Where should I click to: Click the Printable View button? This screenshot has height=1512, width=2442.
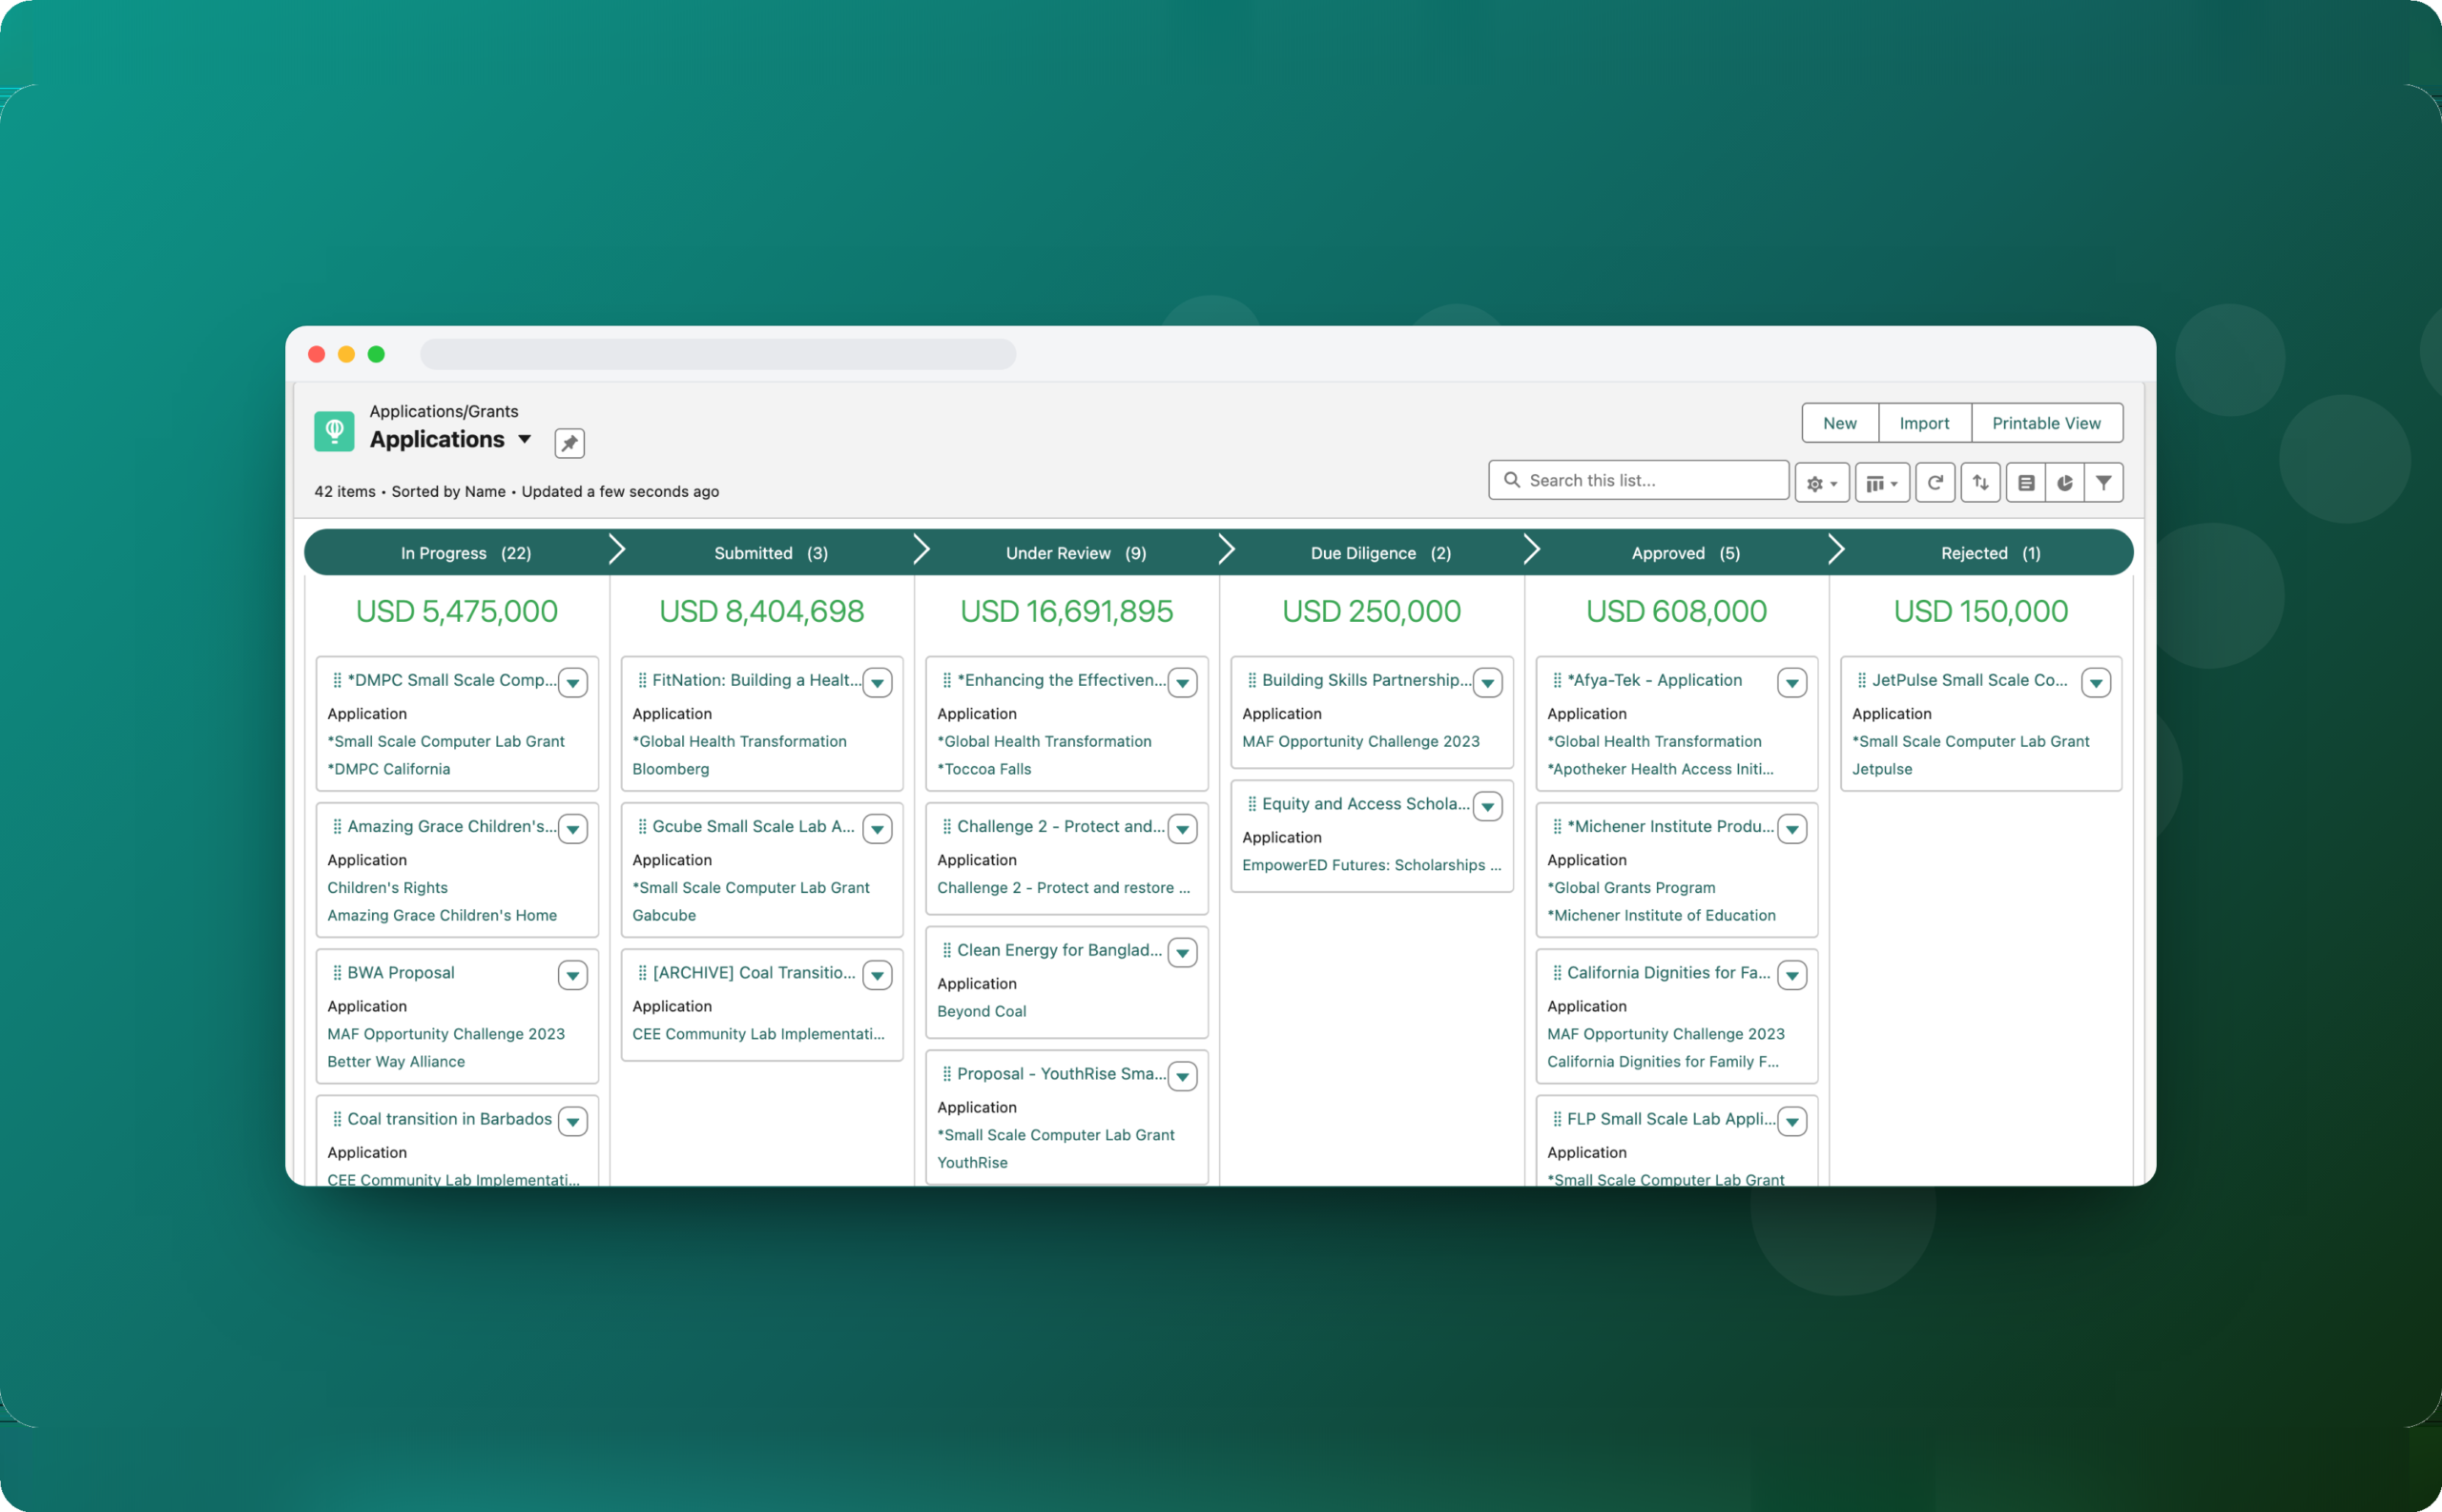(x=2046, y=423)
